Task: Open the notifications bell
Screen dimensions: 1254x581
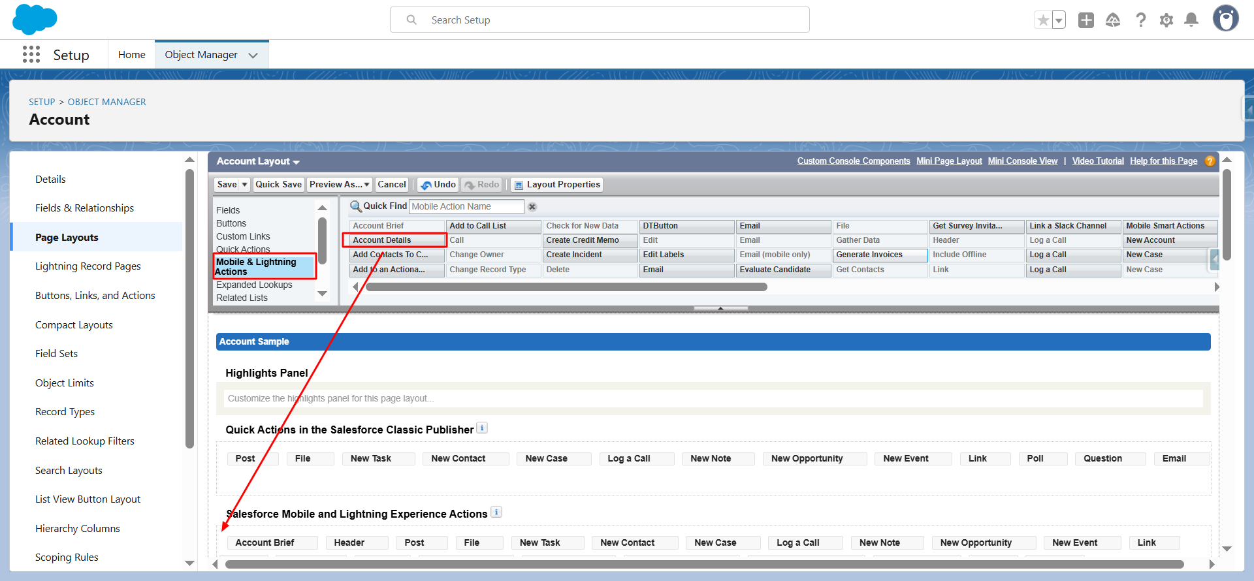Action: click(1191, 20)
